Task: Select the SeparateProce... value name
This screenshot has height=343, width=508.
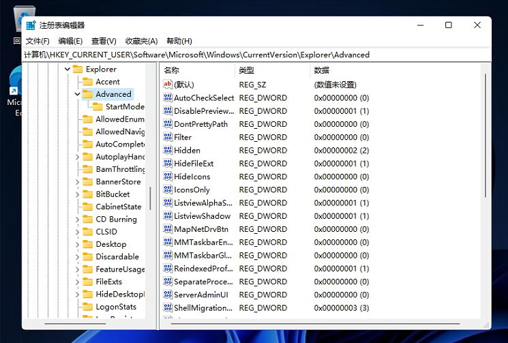Action: click(203, 282)
